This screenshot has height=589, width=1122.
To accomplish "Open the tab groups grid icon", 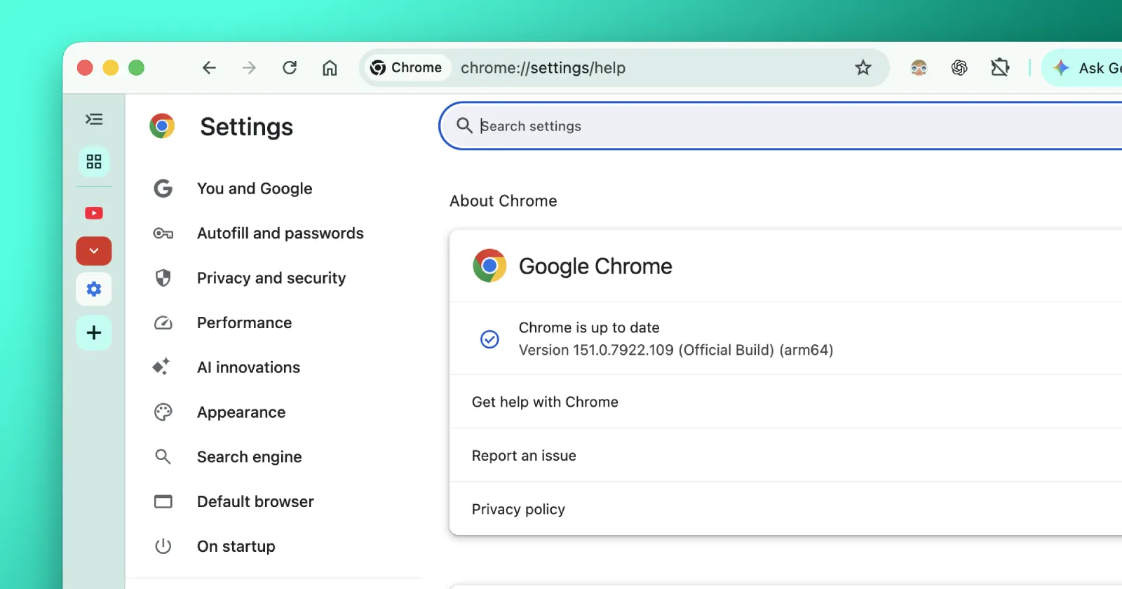I will click(x=94, y=162).
